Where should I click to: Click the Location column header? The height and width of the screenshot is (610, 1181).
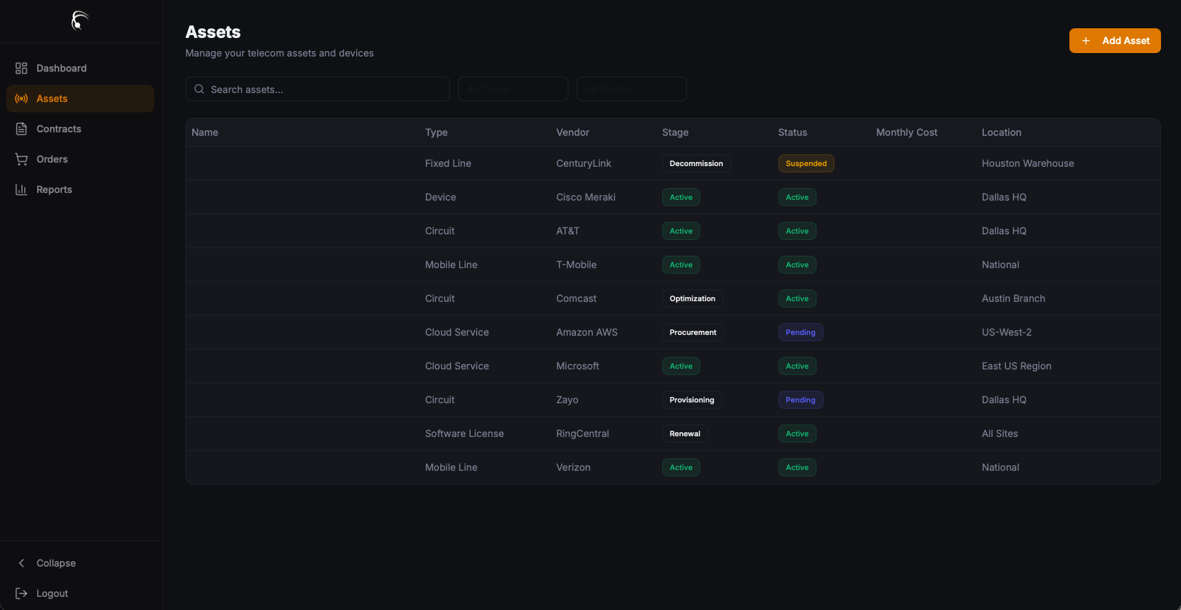[1002, 132]
